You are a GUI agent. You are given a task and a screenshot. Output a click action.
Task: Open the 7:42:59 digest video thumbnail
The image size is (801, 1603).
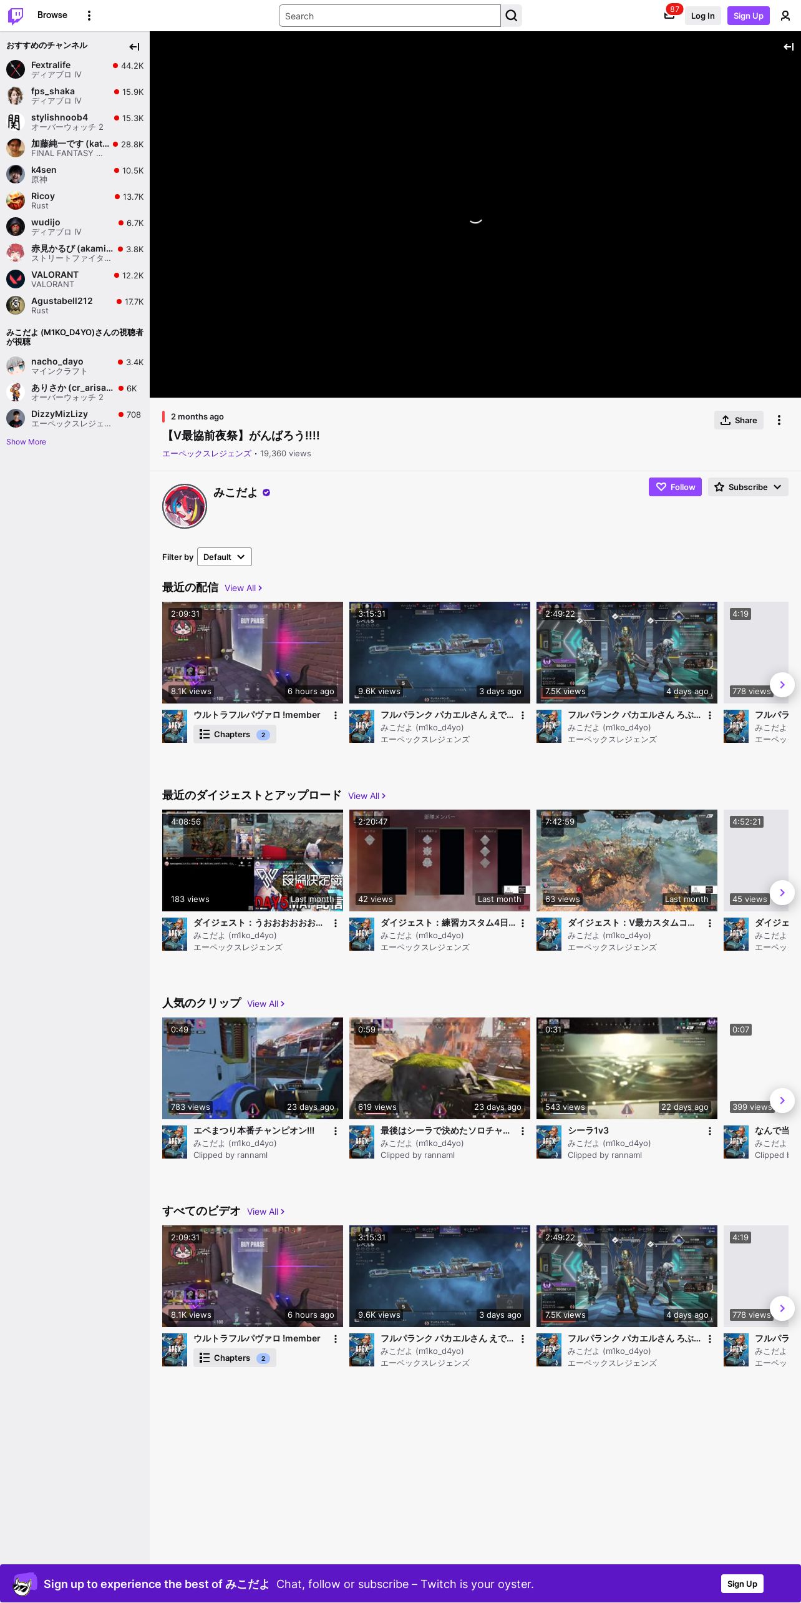[x=627, y=860]
